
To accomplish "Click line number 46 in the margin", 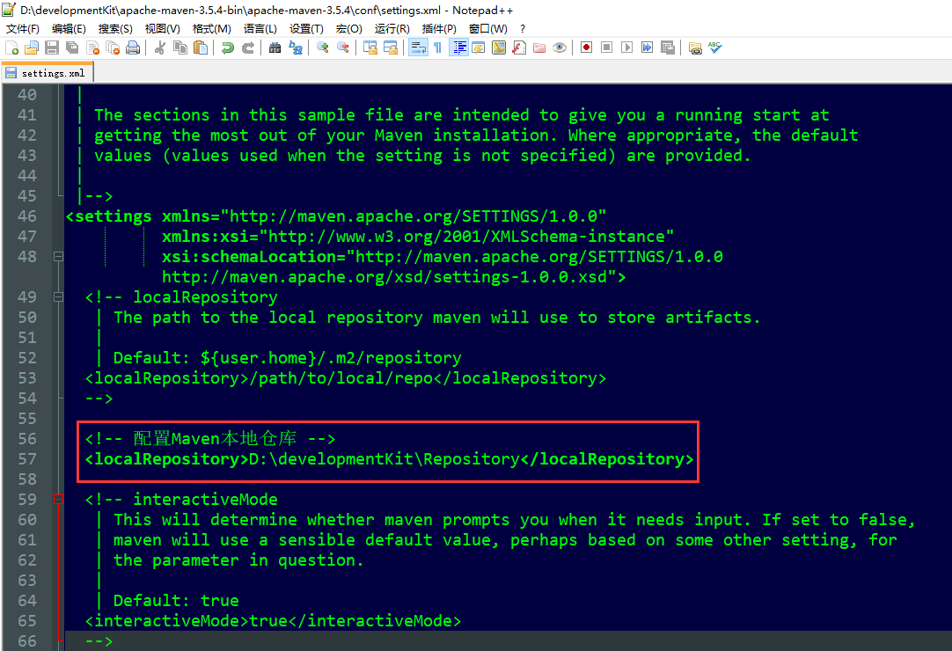I will pyautogui.click(x=26, y=216).
